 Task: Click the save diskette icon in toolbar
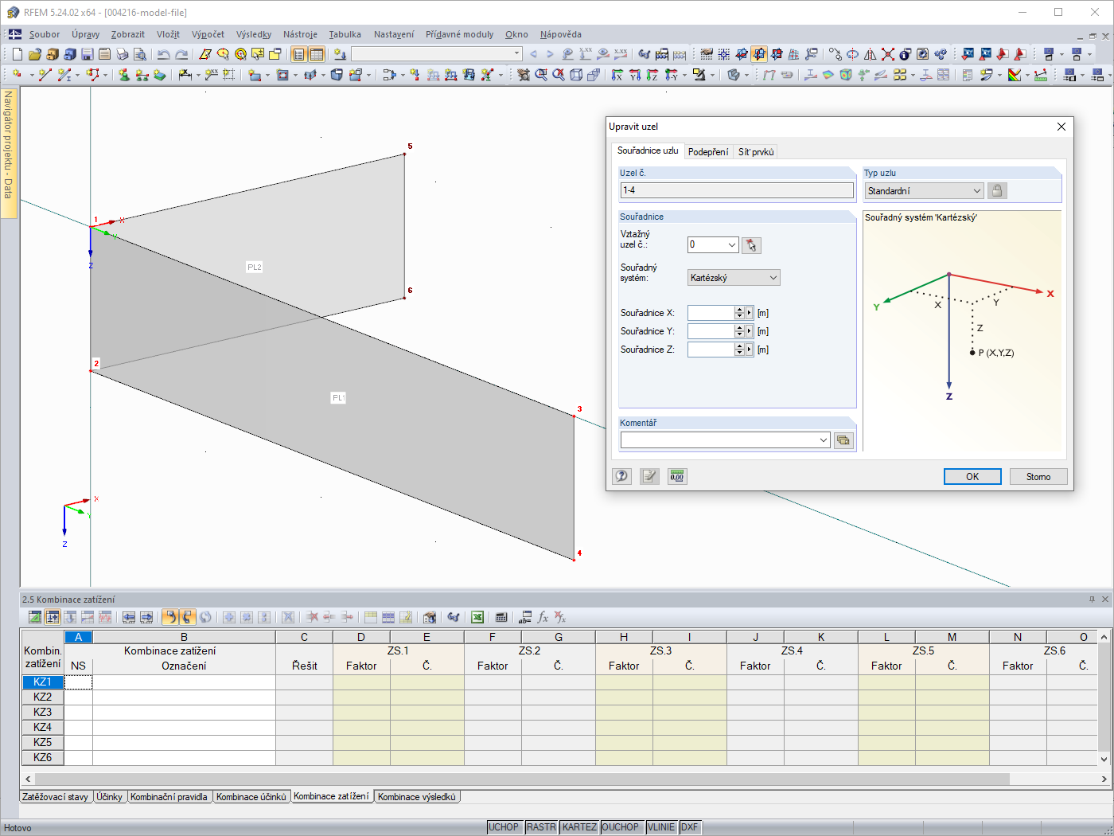[x=88, y=54]
